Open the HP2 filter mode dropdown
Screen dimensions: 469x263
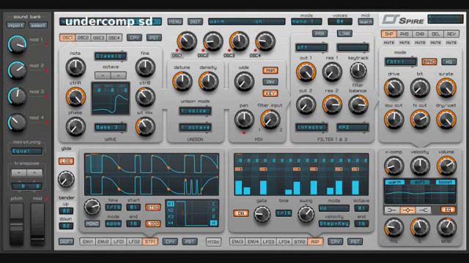point(352,127)
